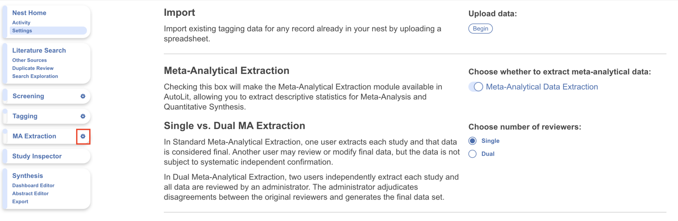678x221 pixels.
Task: Open the Dashboard Editor
Action: 33,185
